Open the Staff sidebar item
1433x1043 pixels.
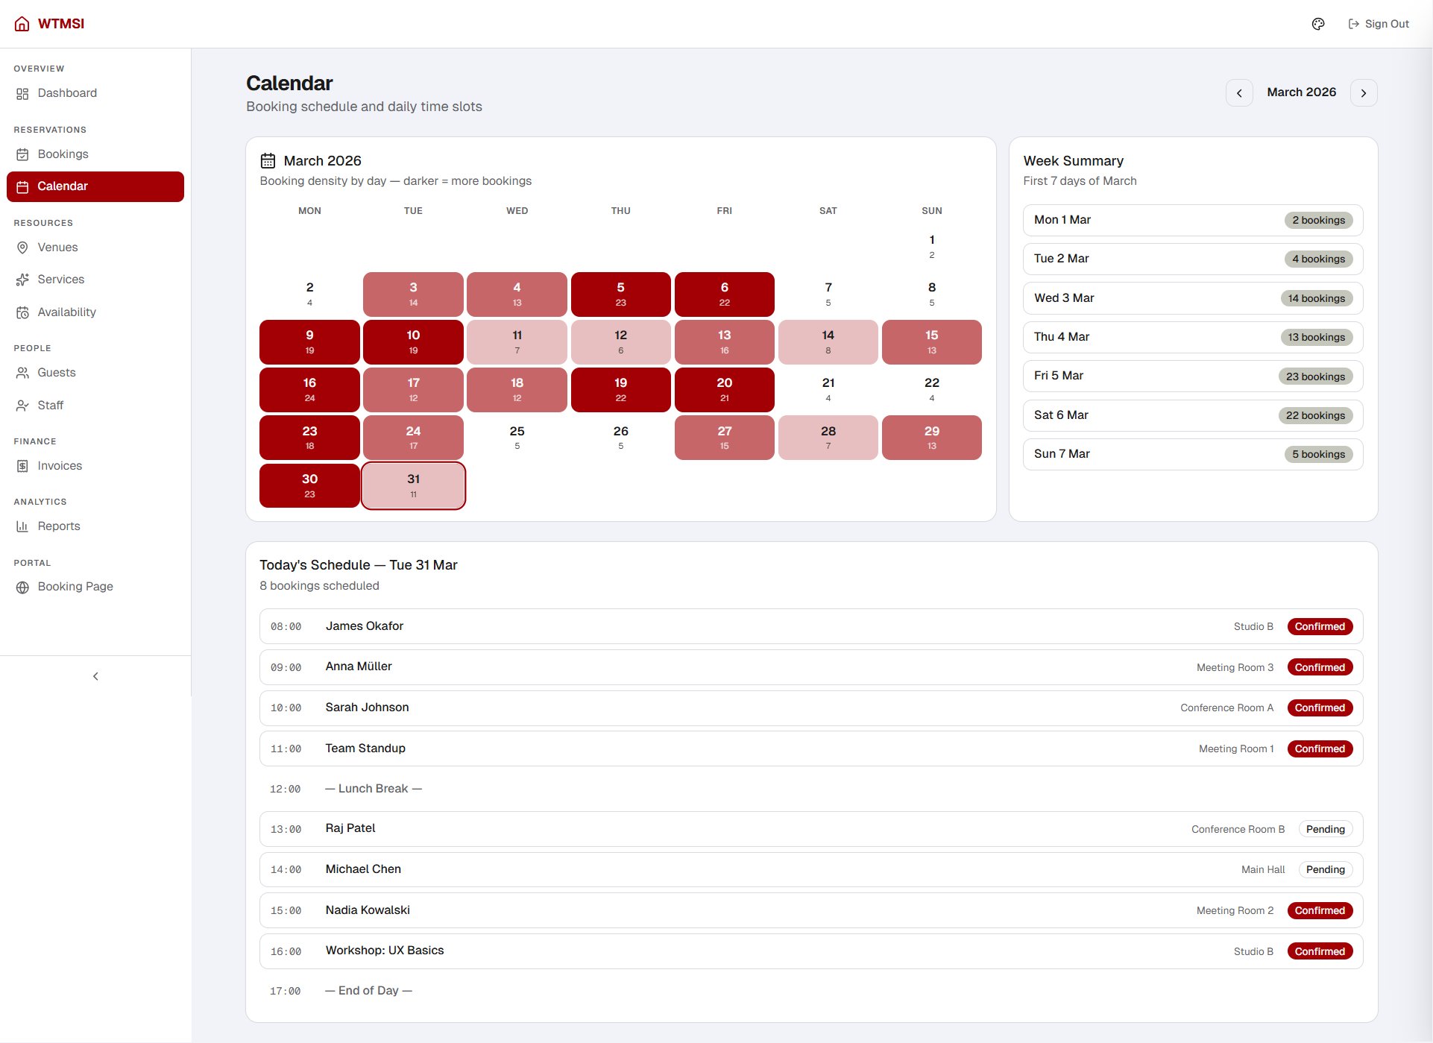95,406
